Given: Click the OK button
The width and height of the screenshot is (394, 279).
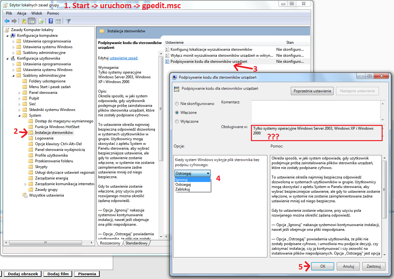Looking at the screenshot, I should click(322, 266).
